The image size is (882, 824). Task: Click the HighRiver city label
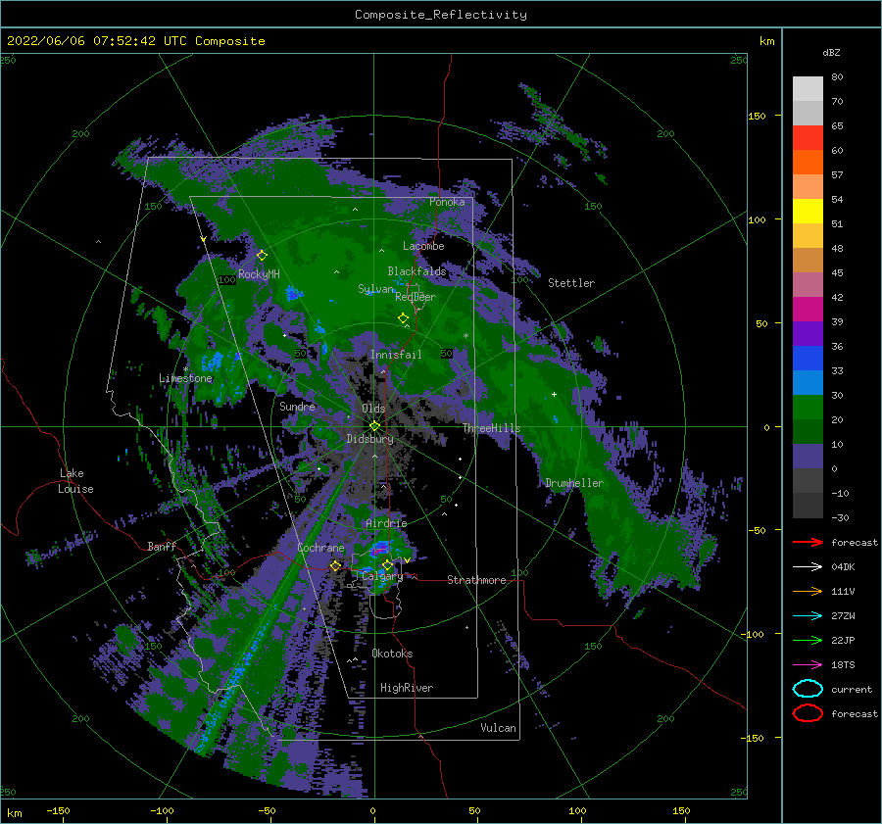407,688
